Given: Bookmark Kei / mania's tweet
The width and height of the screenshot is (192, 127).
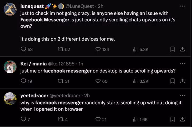Looking at the screenshot, I should [x=173, y=81].
